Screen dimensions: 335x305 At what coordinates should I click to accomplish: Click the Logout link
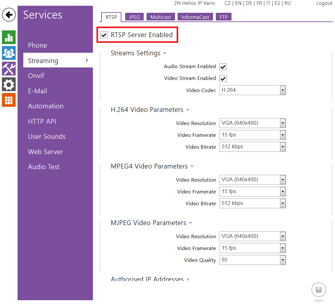324,3
